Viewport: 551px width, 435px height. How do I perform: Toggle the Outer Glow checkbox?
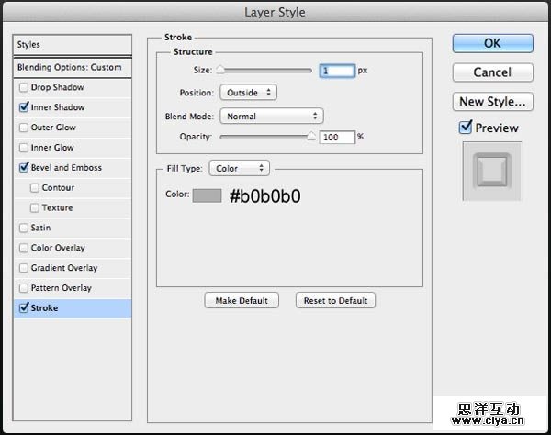(x=23, y=128)
